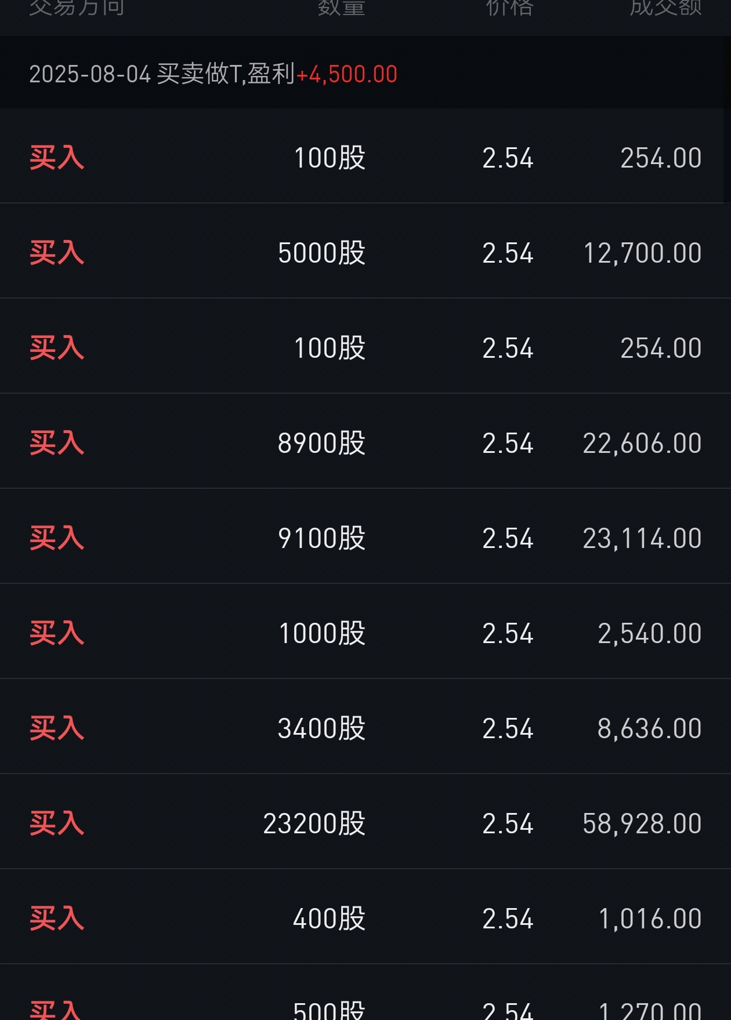Select the 23200股 buy record

[x=366, y=822]
